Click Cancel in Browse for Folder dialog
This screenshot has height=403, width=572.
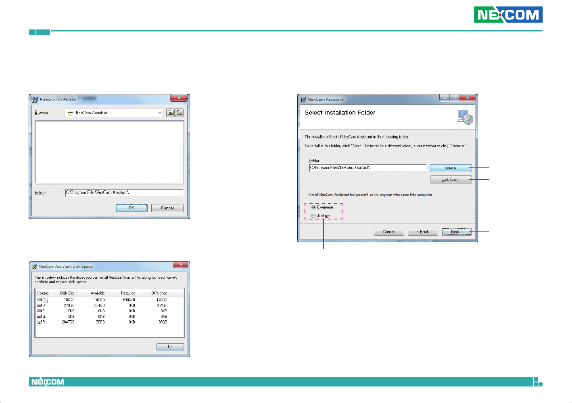point(167,208)
